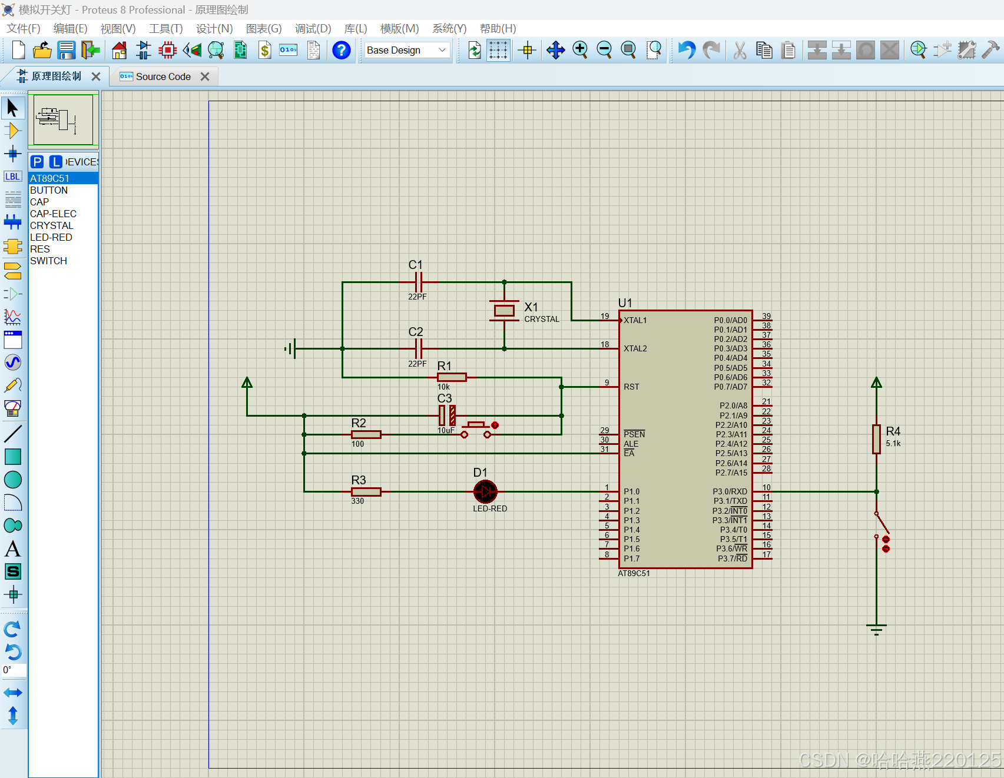Choose the Junction Dot mode
The image size is (1004, 778).
point(12,154)
